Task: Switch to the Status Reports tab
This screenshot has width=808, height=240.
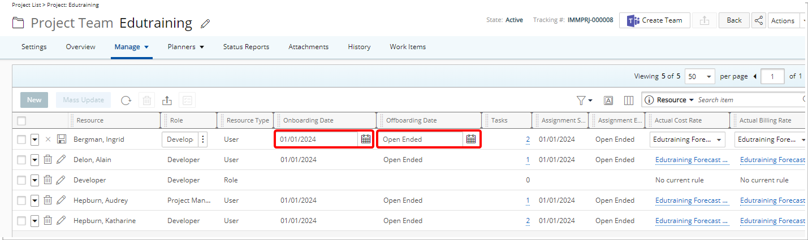Action: [x=246, y=47]
